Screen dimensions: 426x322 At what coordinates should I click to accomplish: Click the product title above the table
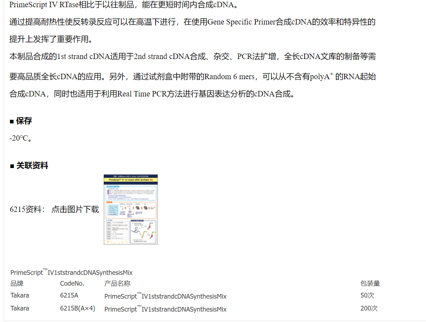(x=71, y=272)
